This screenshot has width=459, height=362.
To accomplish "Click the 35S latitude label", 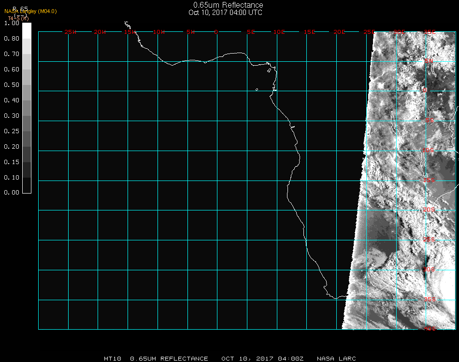I will [x=429, y=299].
